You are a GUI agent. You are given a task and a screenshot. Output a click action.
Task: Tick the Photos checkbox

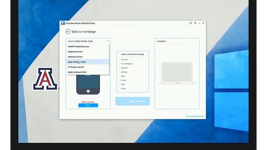[119, 80]
